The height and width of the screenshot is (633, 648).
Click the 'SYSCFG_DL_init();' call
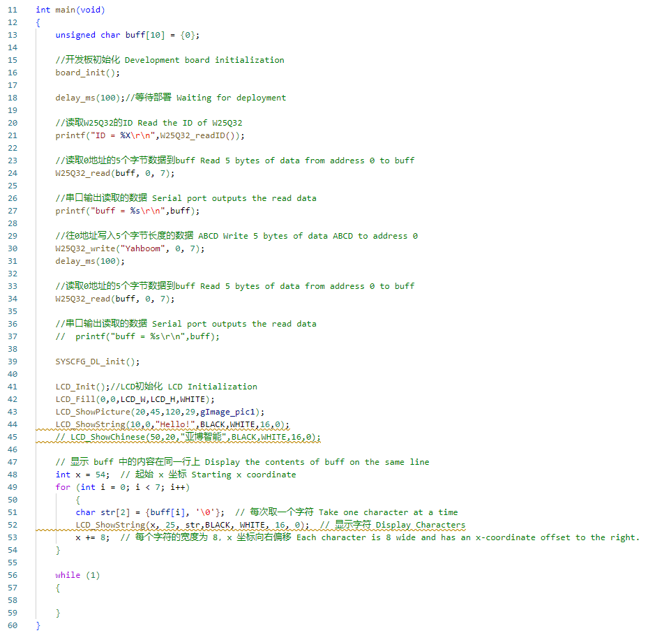pyautogui.click(x=98, y=362)
